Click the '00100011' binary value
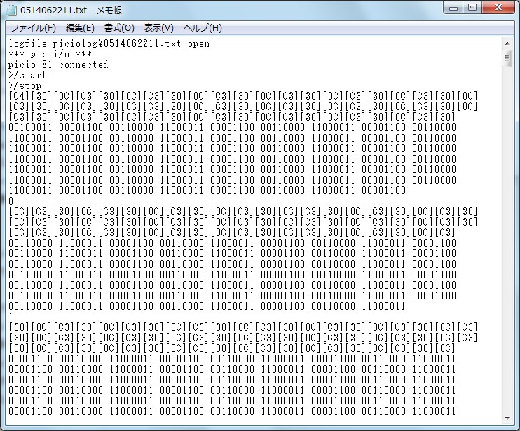Screen dimensions: 520x431 pyautogui.click(x=31, y=128)
